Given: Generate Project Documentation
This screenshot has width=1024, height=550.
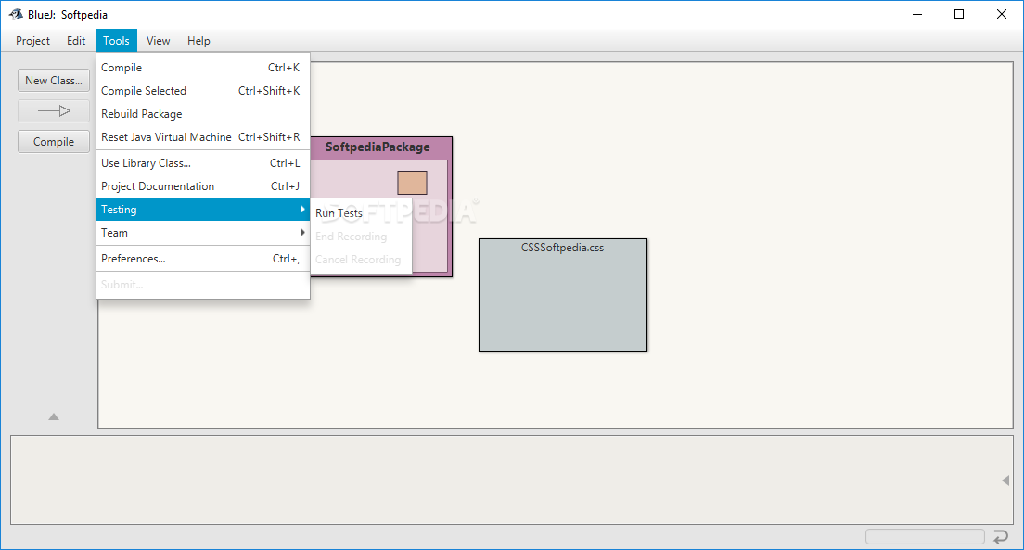Looking at the screenshot, I should pyautogui.click(x=203, y=186).
